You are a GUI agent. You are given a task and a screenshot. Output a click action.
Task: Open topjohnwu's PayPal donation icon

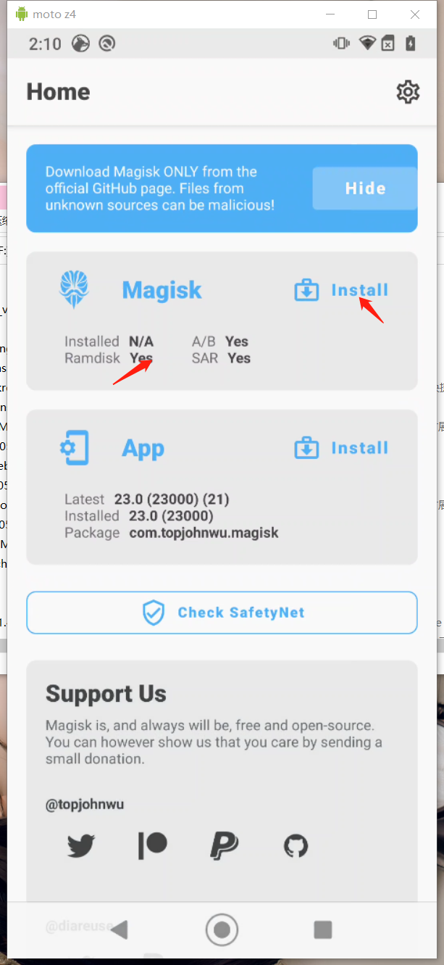224,845
